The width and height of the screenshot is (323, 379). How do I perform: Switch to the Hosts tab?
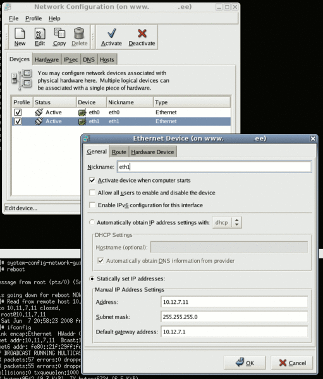tap(107, 60)
